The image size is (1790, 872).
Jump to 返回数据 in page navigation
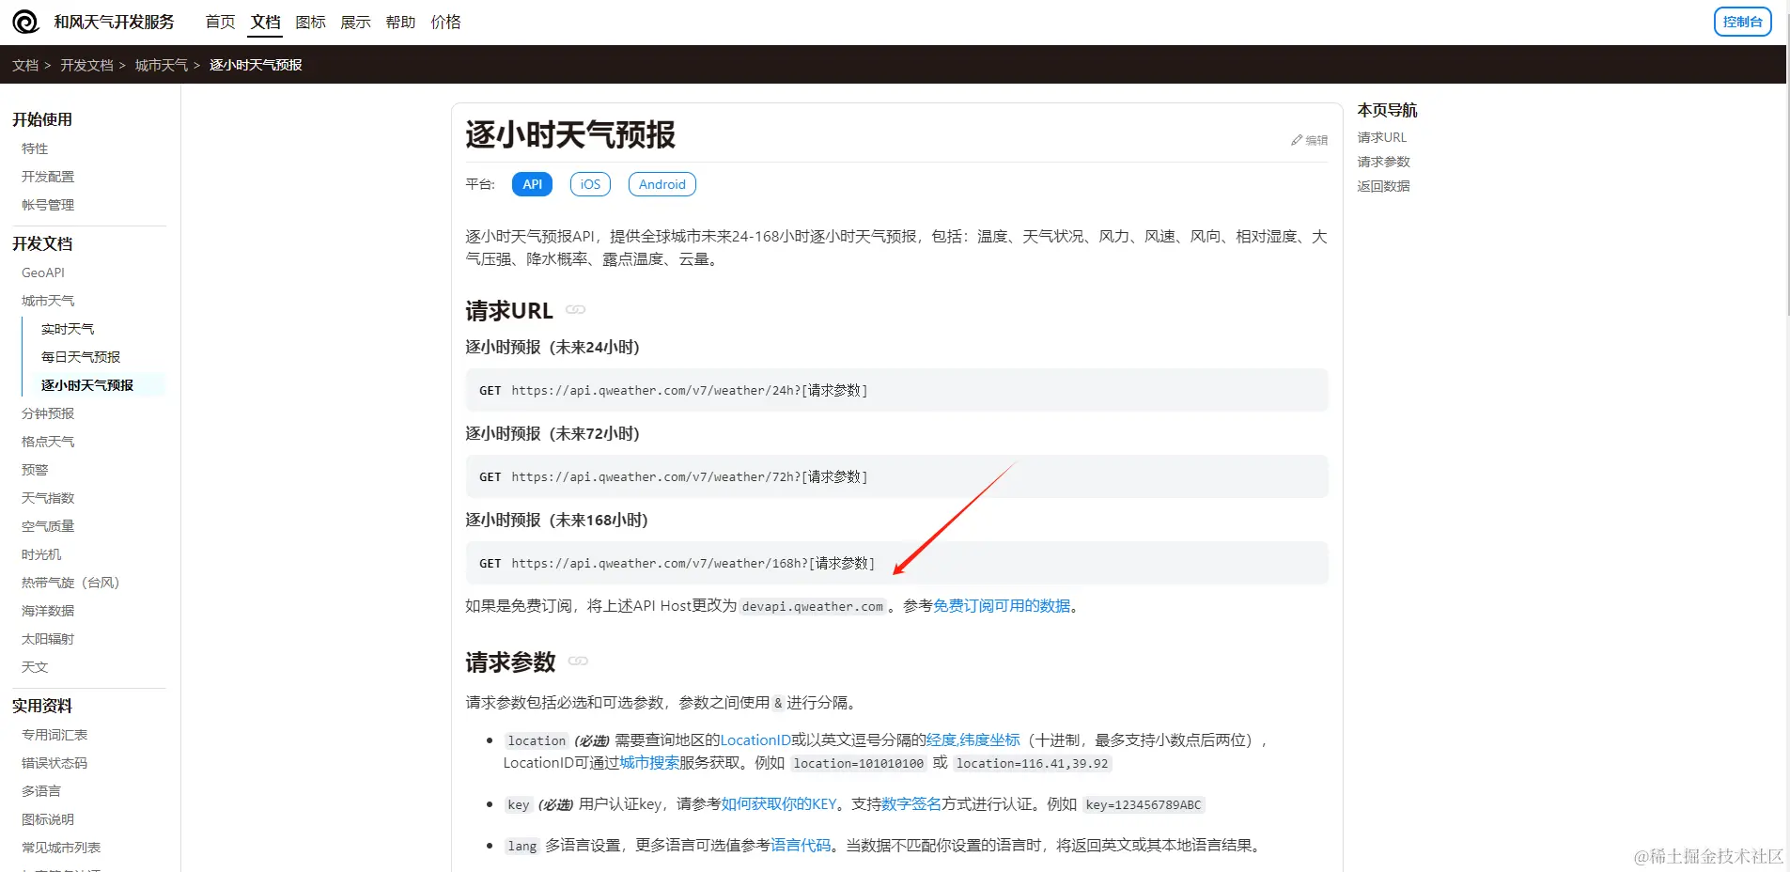[1383, 185]
